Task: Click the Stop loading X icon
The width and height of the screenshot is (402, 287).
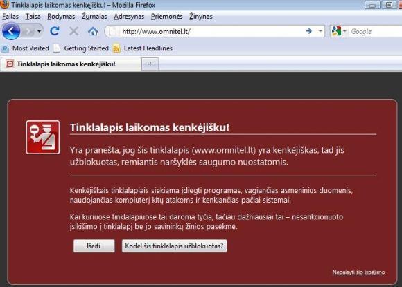Action: (x=74, y=31)
